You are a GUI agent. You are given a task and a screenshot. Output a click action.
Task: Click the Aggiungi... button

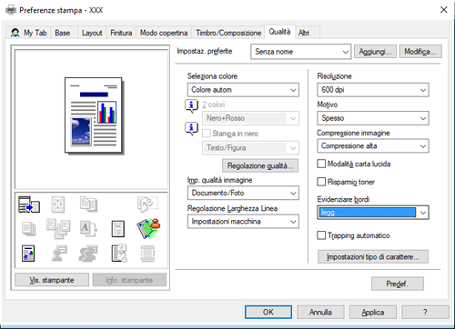(x=375, y=52)
